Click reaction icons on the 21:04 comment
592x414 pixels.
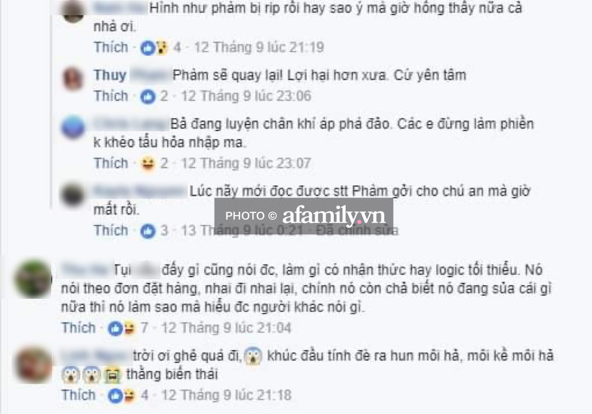pyautogui.click(x=122, y=328)
